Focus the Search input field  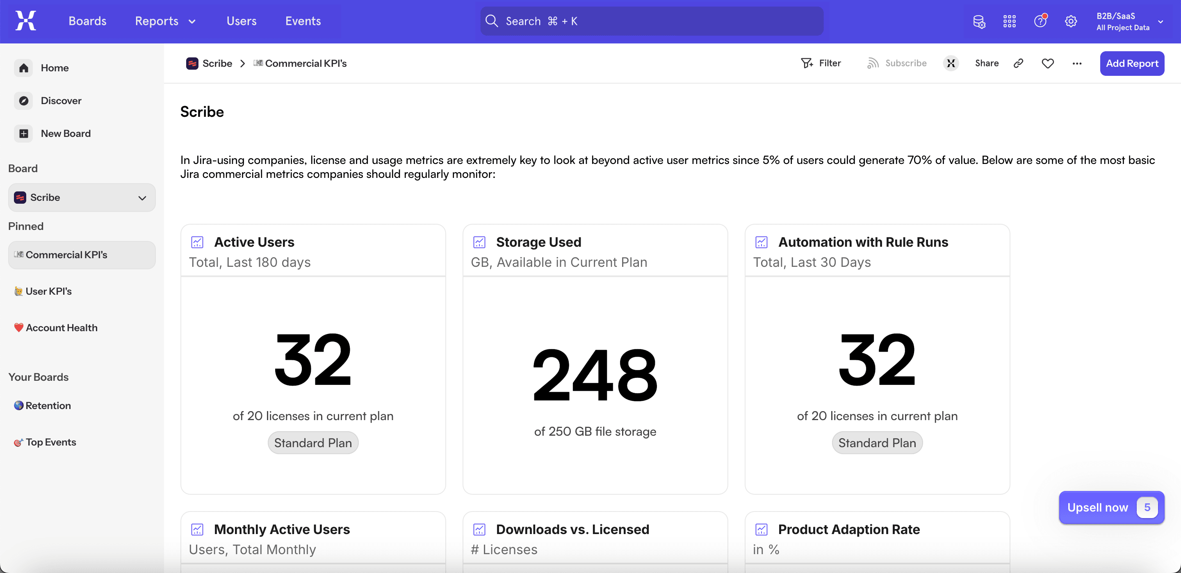click(x=652, y=21)
